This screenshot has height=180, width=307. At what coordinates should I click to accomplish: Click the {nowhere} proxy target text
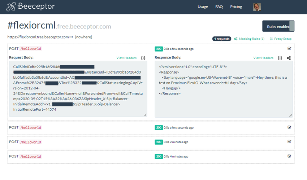pyautogui.click(x=83, y=37)
